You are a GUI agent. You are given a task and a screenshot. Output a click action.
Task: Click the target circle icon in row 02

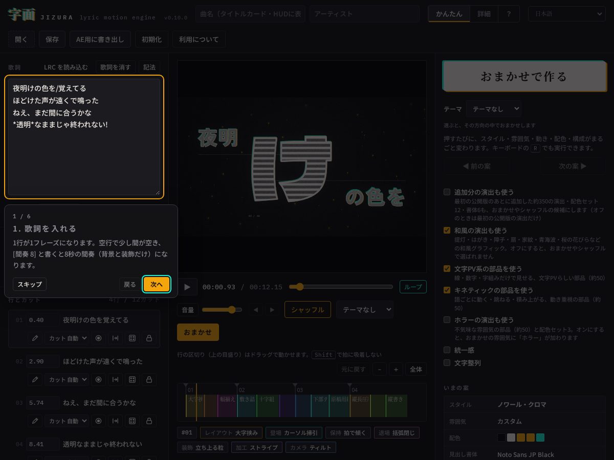[99, 380]
